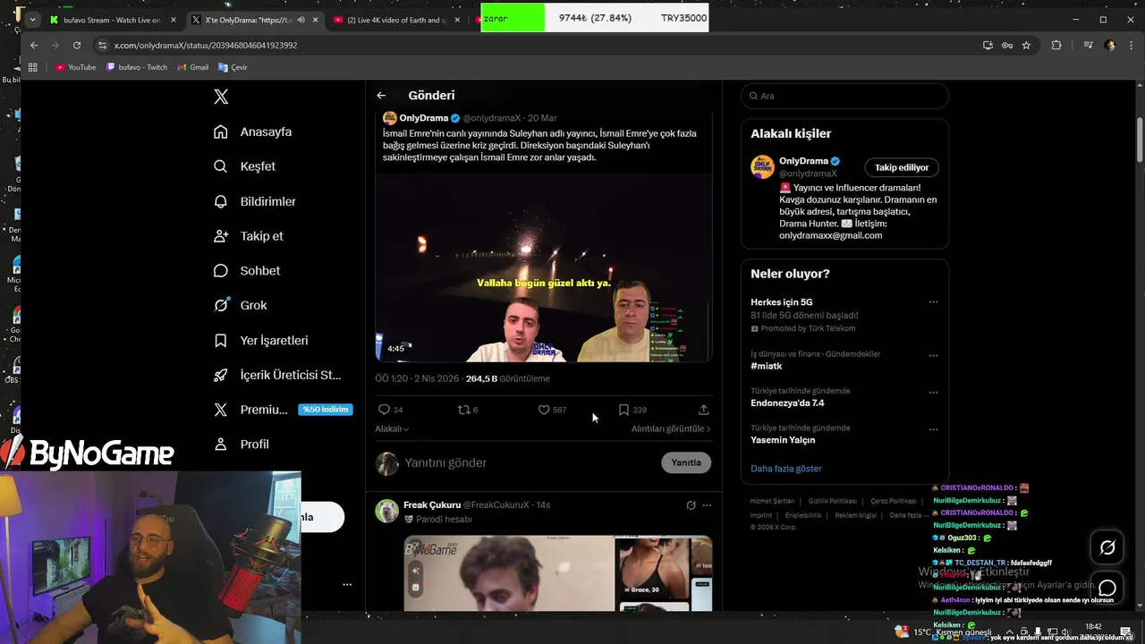
Task: Click the %50 indirim badge
Action: click(x=325, y=410)
